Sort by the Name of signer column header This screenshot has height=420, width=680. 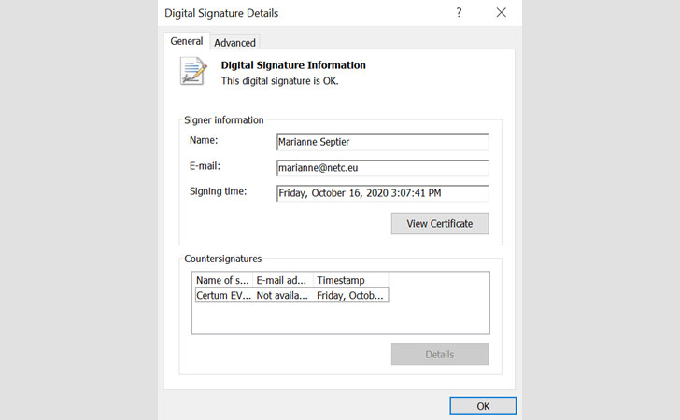point(222,280)
